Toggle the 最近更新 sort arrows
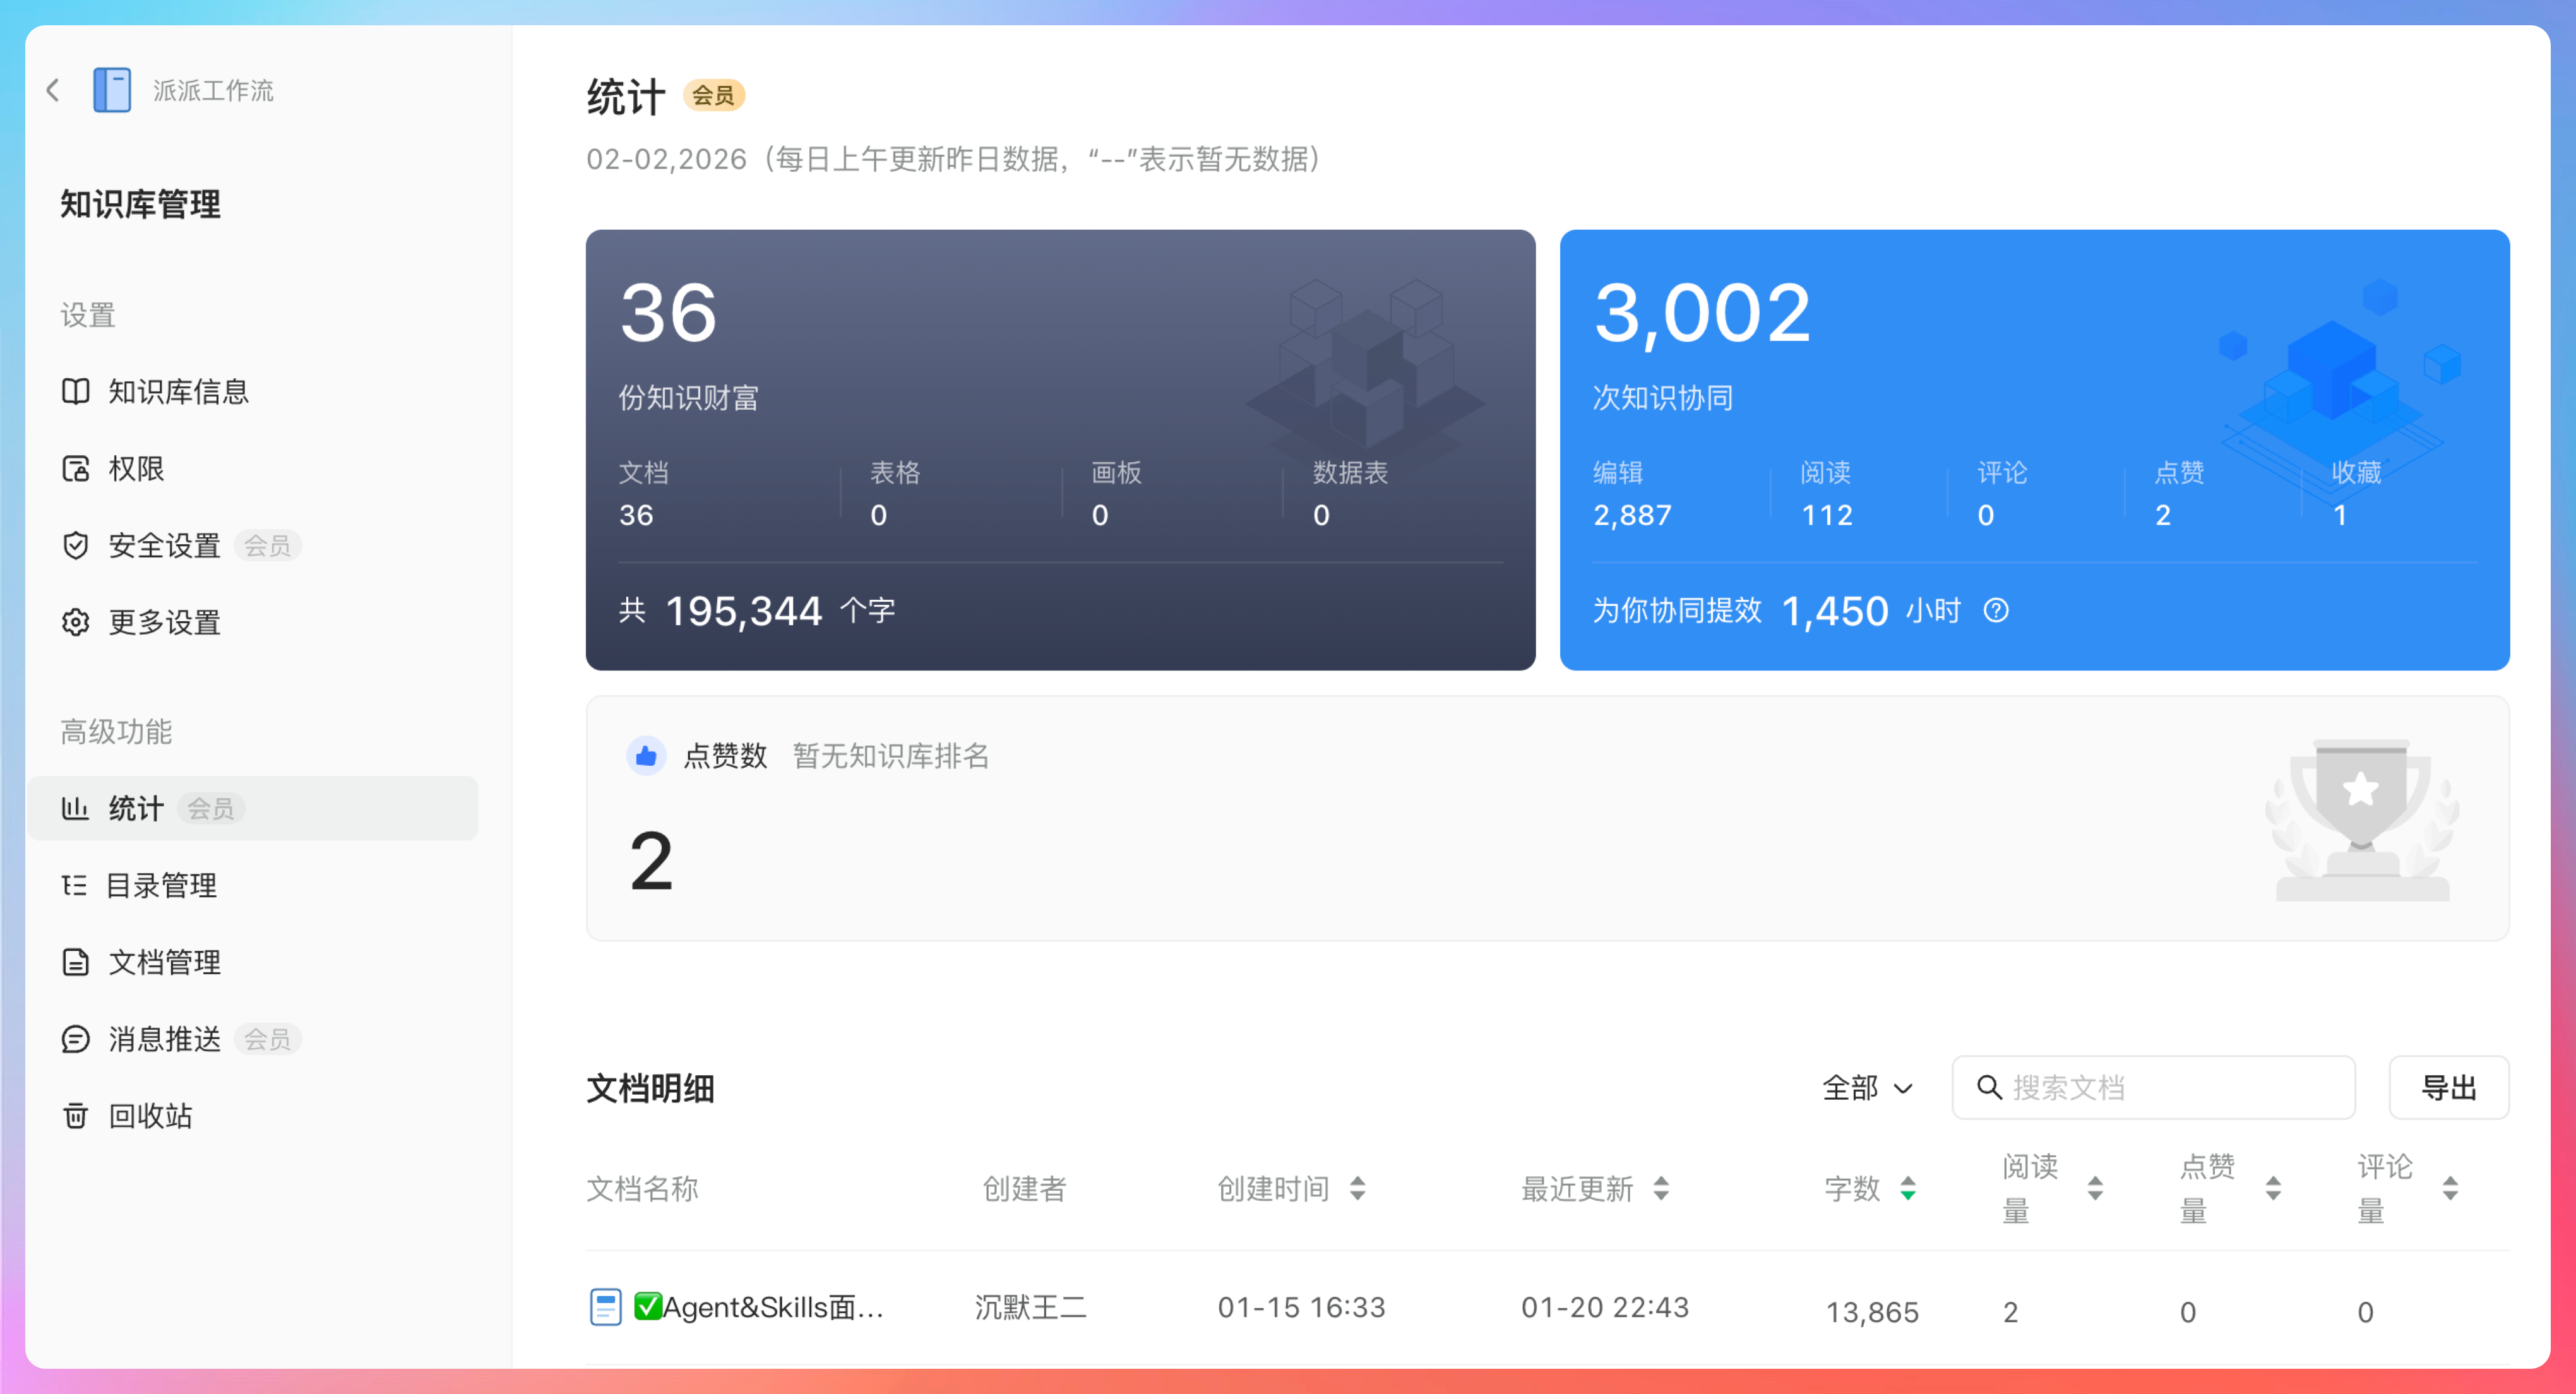Viewport: 2576px width, 1394px height. click(x=1661, y=1188)
